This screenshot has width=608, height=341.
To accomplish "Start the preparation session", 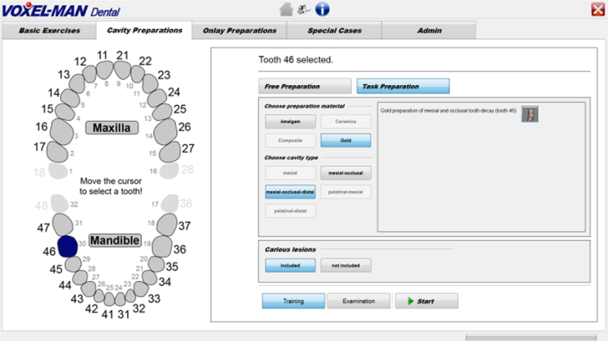I will [426, 301].
